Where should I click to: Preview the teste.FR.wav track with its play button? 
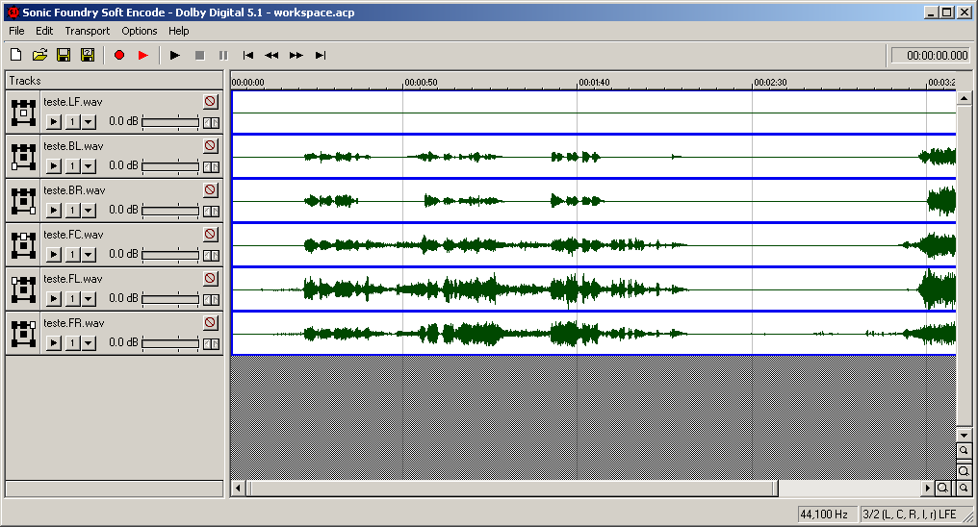point(54,343)
